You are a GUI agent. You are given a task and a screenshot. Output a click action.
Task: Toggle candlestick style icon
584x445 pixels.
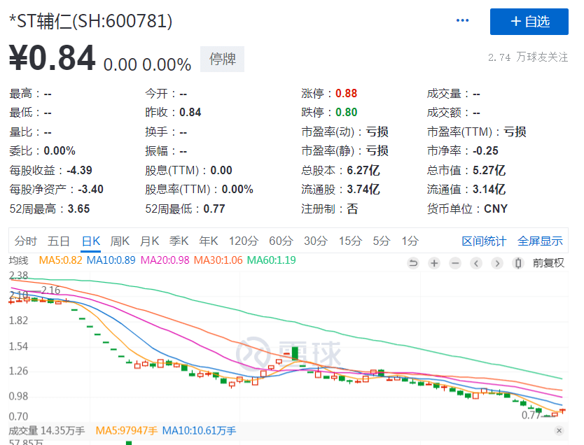coord(517,263)
